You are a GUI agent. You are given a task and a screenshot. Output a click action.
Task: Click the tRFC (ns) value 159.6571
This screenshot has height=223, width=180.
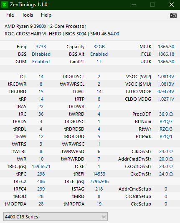41,166
